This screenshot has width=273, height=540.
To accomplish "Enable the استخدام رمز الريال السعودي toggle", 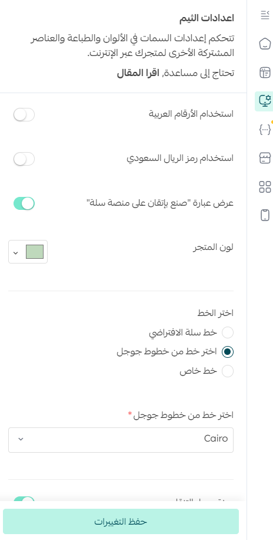I will (x=24, y=159).
